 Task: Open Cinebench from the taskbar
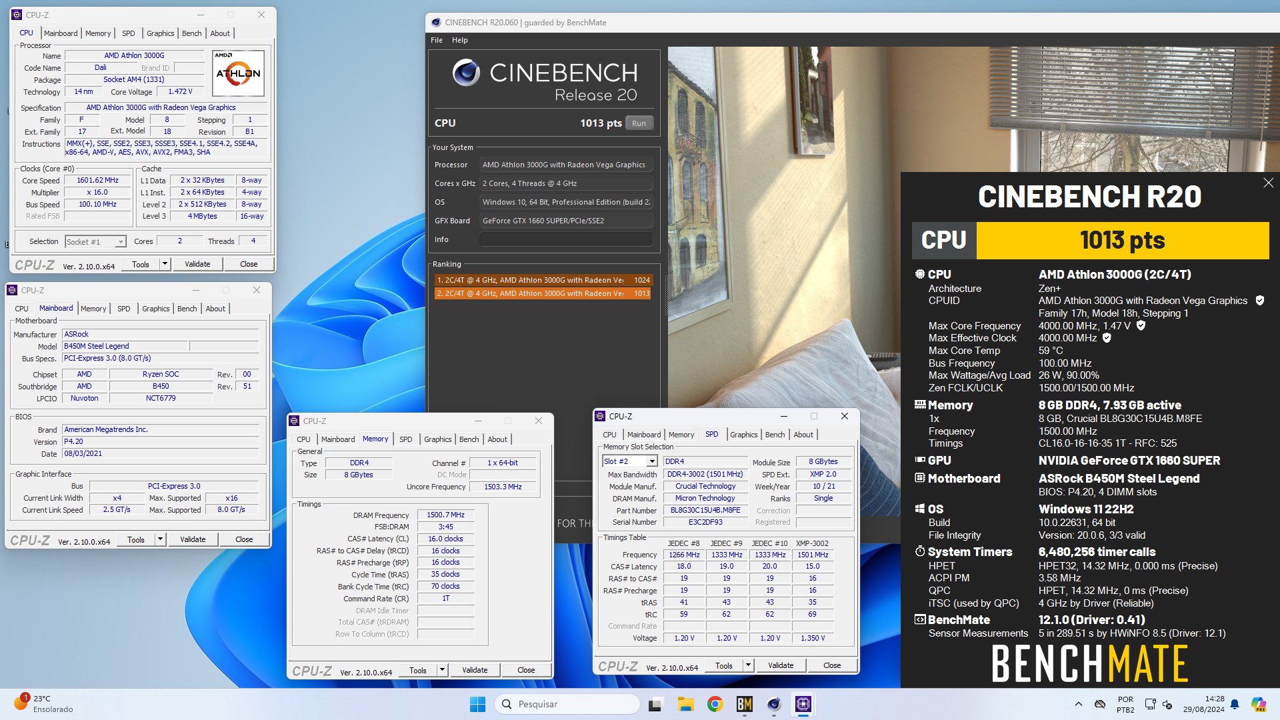tap(773, 704)
